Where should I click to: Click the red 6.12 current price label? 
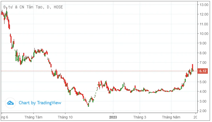click(203, 71)
